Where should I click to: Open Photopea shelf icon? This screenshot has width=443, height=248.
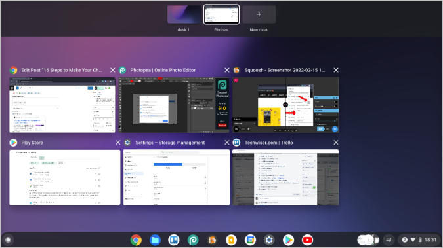[193, 240]
